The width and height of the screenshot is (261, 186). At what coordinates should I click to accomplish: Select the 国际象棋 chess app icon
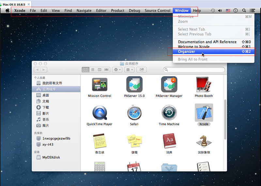pyautogui.click(x=204, y=141)
